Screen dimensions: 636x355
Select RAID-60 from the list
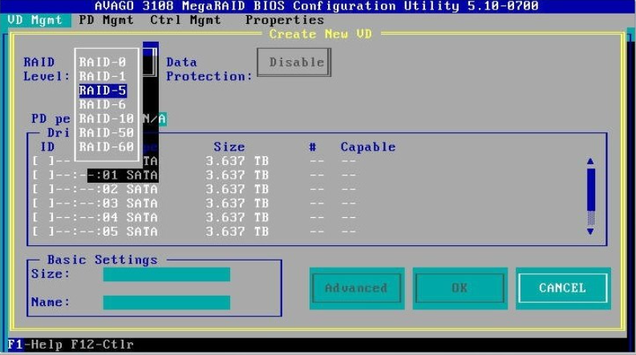coord(107,147)
